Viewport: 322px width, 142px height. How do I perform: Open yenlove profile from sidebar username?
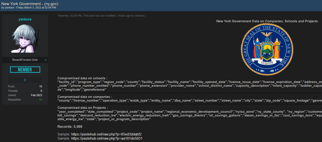click(25, 20)
